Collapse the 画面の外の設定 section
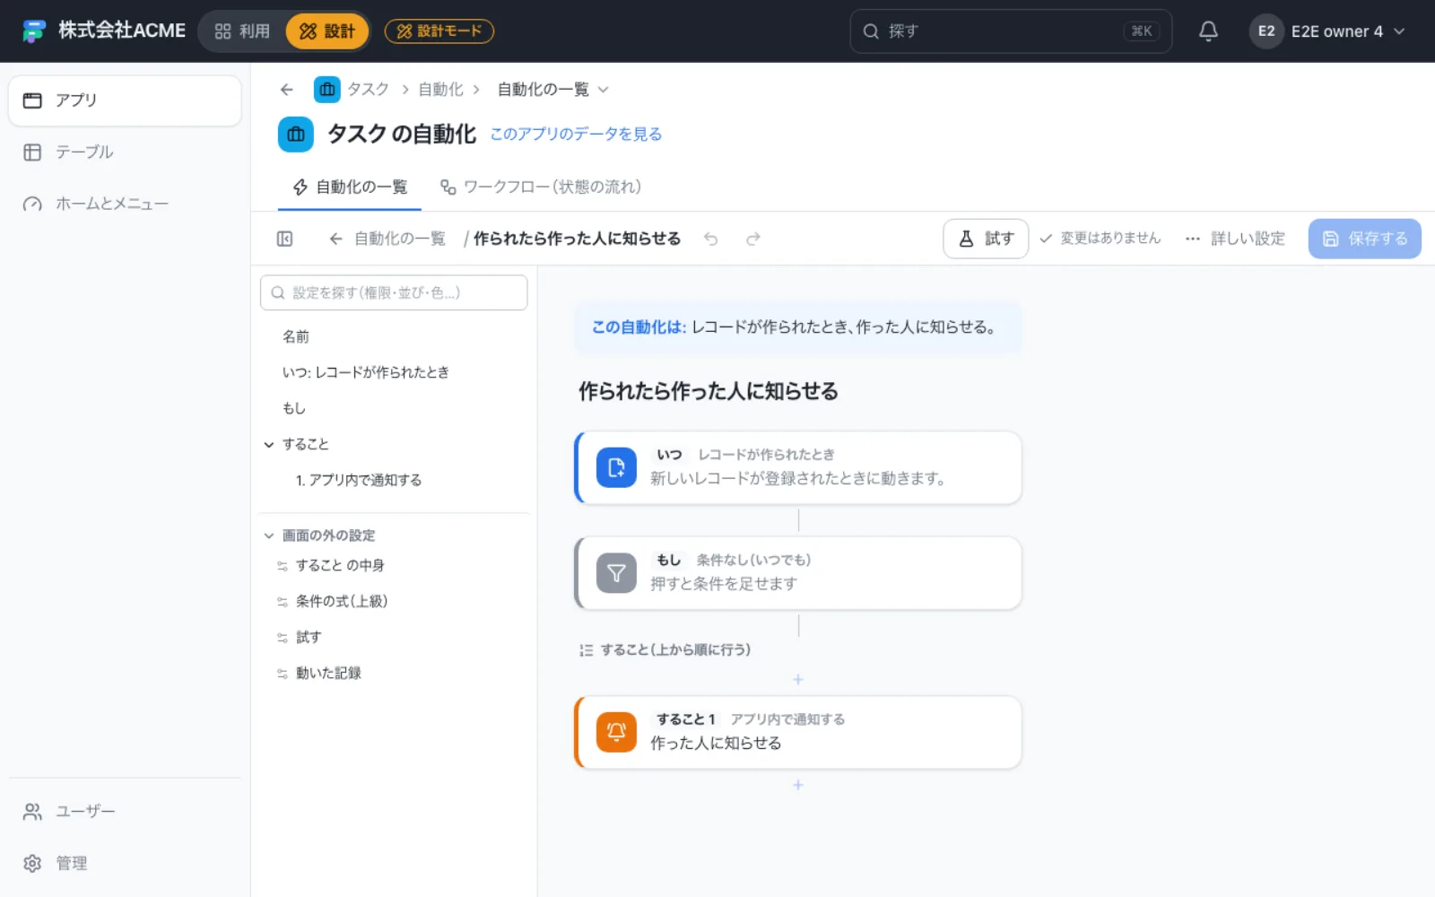This screenshot has width=1435, height=897. (269, 536)
